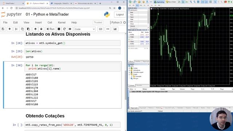Expand the Contas node in Navigator
The width and height of the screenshot is (233, 131).
pyautogui.click(x=129, y=68)
